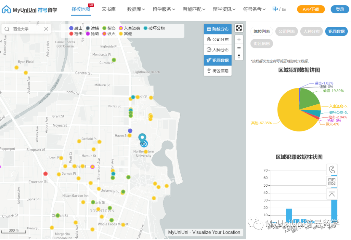Reset the map compass orientation

(x=239, y=56)
